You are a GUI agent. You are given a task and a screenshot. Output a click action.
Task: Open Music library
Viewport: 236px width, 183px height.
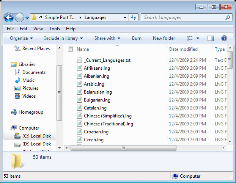pyautogui.click(x=25, y=80)
